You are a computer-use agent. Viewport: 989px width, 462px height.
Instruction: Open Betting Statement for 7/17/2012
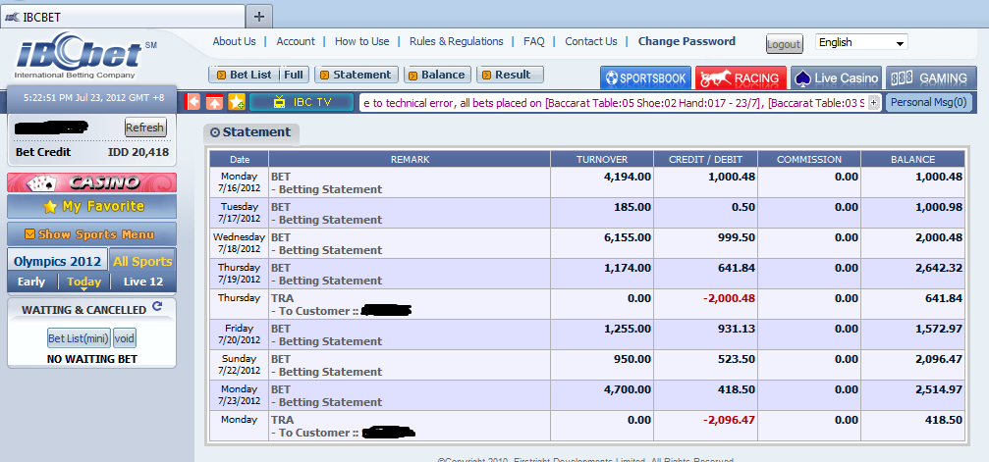click(331, 220)
